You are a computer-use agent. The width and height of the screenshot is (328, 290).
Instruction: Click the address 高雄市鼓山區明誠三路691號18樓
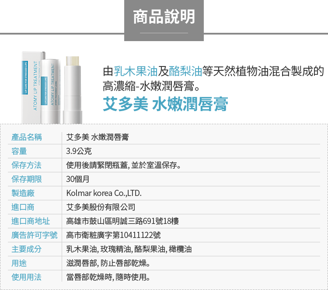(x=122, y=221)
